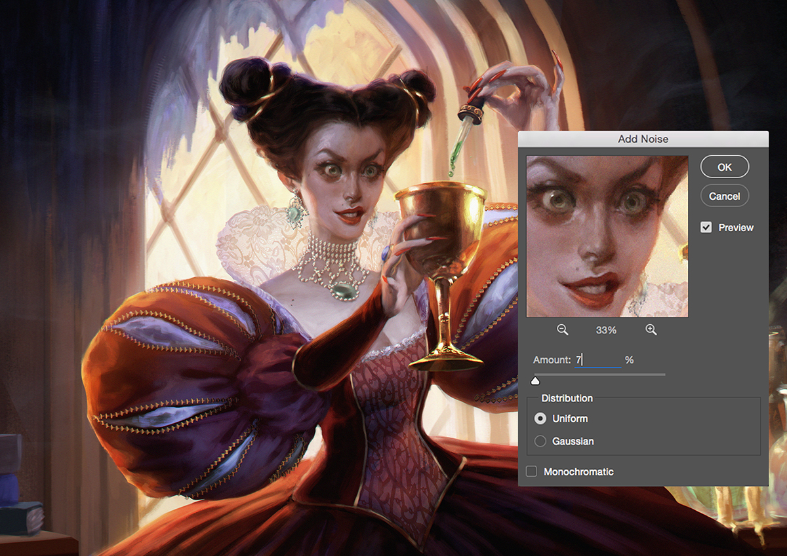Click the Amount percentage input field
The height and width of the screenshot is (556, 787).
pyautogui.click(x=597, y=360)
